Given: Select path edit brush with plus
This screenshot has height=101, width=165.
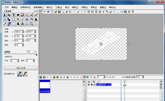Looking at the screenshot, I should tap(25, 74).
